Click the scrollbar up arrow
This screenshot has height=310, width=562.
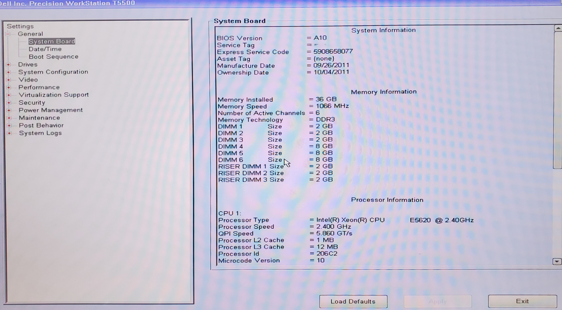[x=558, y=28]
